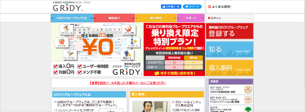Screen dimensions: 305x112
Task: Click the Facebook いいね! like button
Action: (x=171, y=7)
